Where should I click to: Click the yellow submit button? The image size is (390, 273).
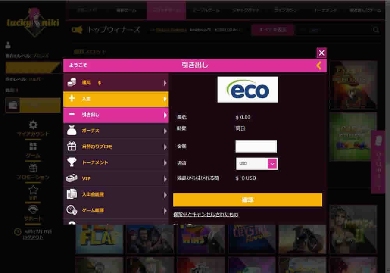[248, 200]
